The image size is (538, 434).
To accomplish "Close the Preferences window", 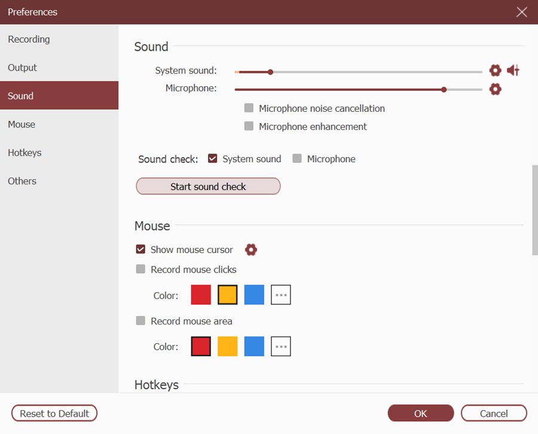I will pos(521,11).
